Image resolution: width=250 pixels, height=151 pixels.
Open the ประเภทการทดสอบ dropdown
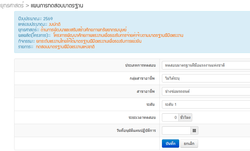click(206, 65)
